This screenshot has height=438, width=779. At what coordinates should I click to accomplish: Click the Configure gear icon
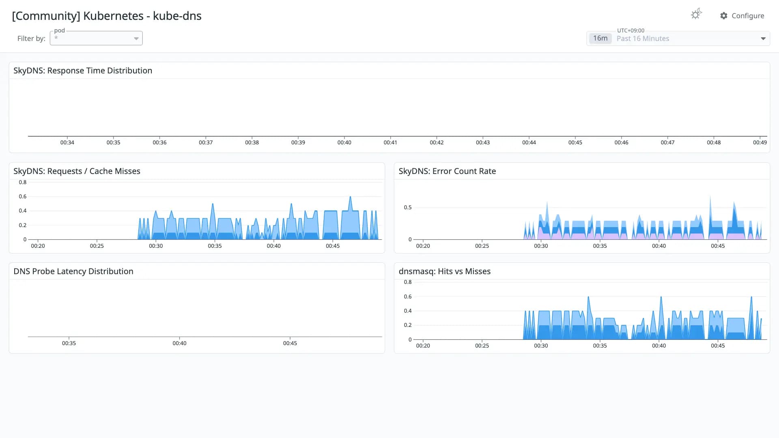pos(724,15)
